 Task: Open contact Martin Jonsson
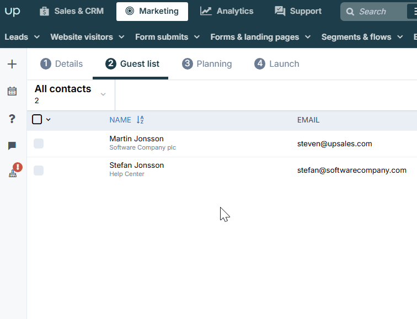click(136, 139)
